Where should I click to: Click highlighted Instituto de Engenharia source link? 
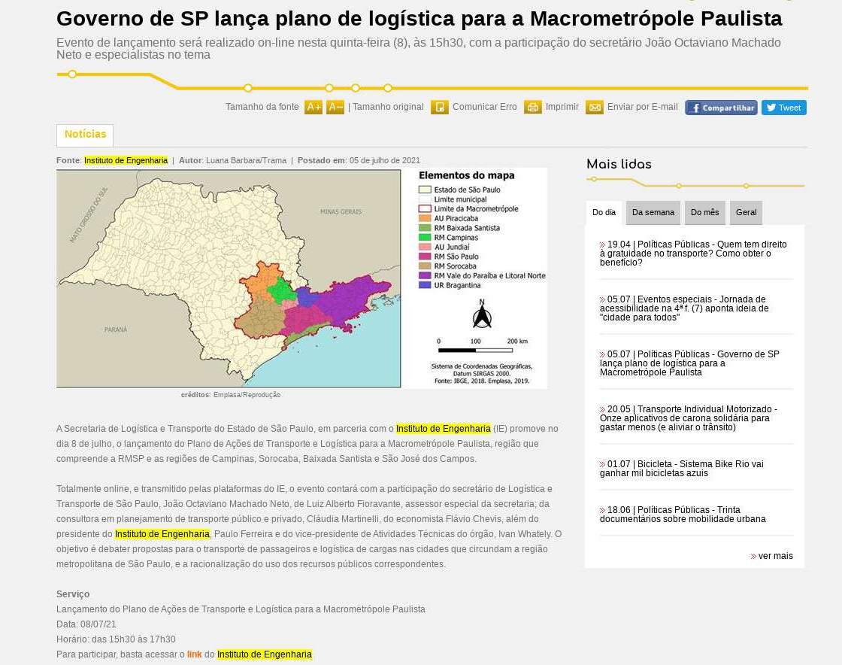[x=126, y=160]
